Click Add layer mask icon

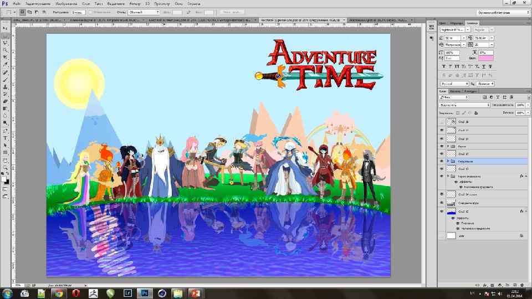[493, 286]
